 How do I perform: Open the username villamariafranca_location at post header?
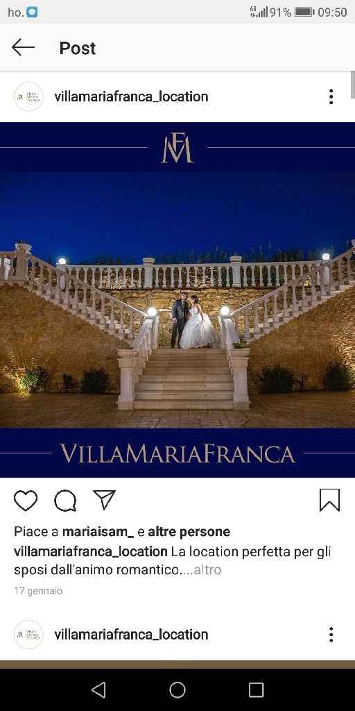131,97
